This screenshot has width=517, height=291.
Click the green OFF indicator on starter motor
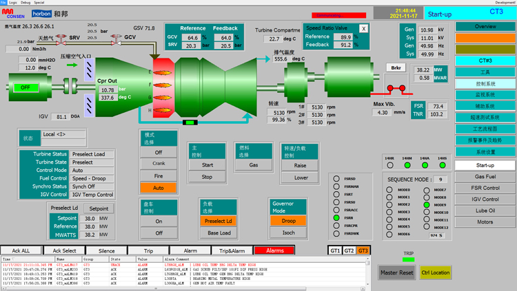pos(26,87)
